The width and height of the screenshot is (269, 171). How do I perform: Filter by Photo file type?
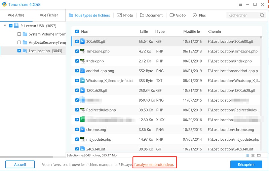125,15
